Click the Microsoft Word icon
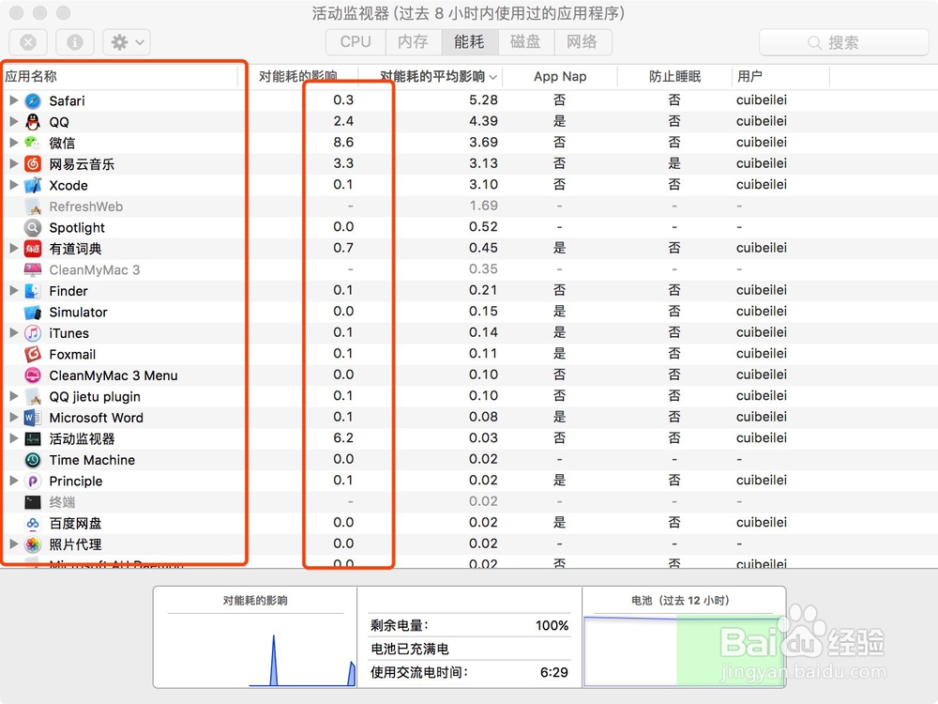The height and width of the screenshot is (704, 938). point(33,418)
